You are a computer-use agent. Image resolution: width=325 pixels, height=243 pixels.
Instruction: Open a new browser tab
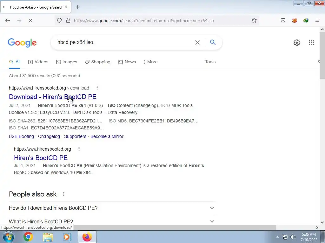click(77, 7)
